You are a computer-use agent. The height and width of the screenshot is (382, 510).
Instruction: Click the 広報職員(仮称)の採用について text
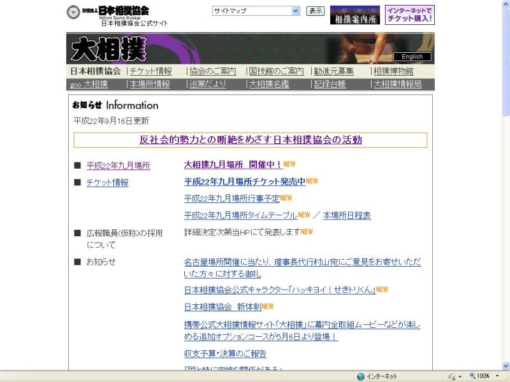(x=124, y=239)
